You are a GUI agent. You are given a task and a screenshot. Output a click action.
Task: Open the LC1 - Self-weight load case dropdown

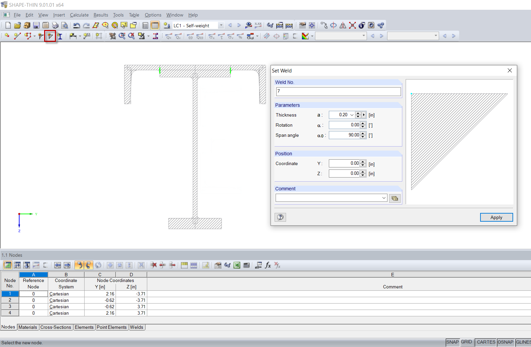221,25
